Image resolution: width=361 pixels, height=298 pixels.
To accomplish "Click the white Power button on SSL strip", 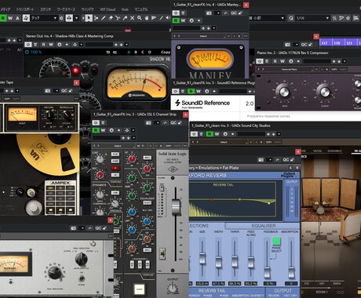I will (139, 289).
